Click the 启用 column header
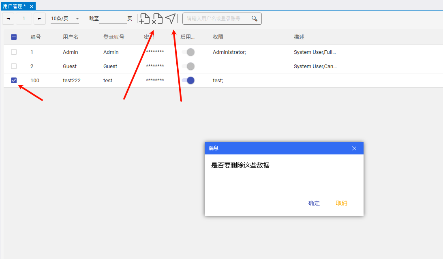 tap(187, 37)
